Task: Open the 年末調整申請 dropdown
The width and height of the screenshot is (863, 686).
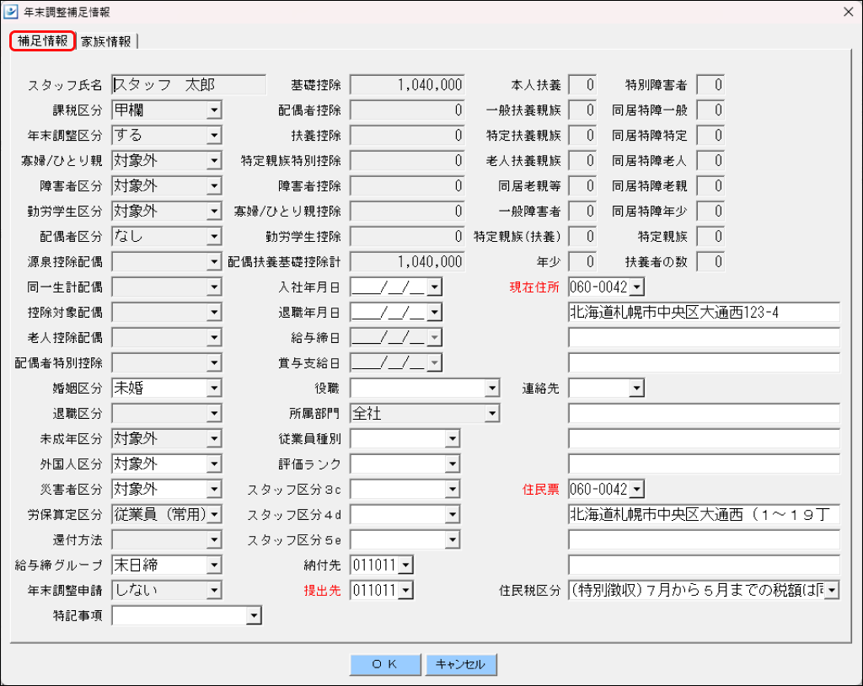Action: coord(214,591)
